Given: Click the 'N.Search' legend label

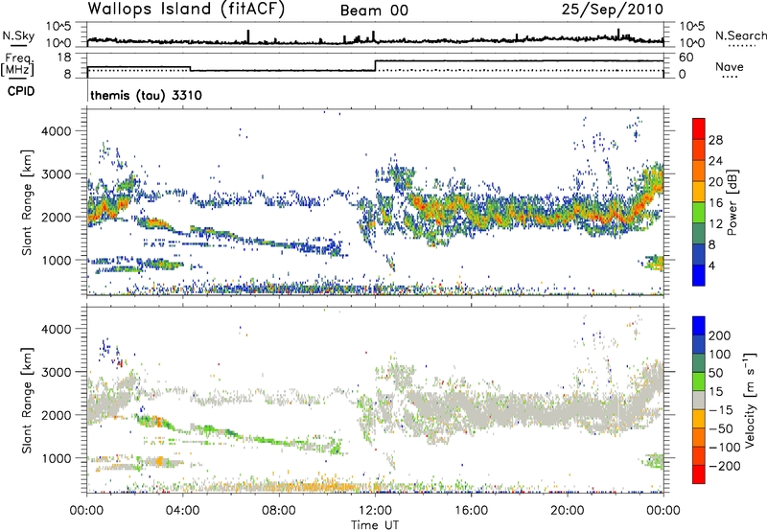Looking at the screenshot, I should point(740,35).
